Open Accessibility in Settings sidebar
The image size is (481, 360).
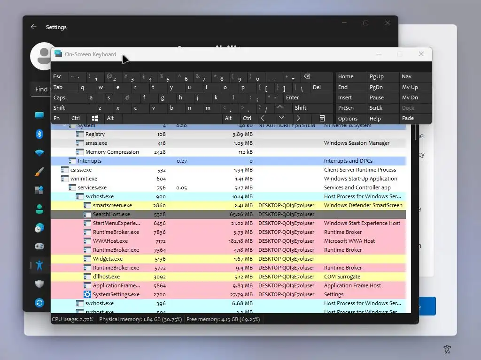click(39, 265)
